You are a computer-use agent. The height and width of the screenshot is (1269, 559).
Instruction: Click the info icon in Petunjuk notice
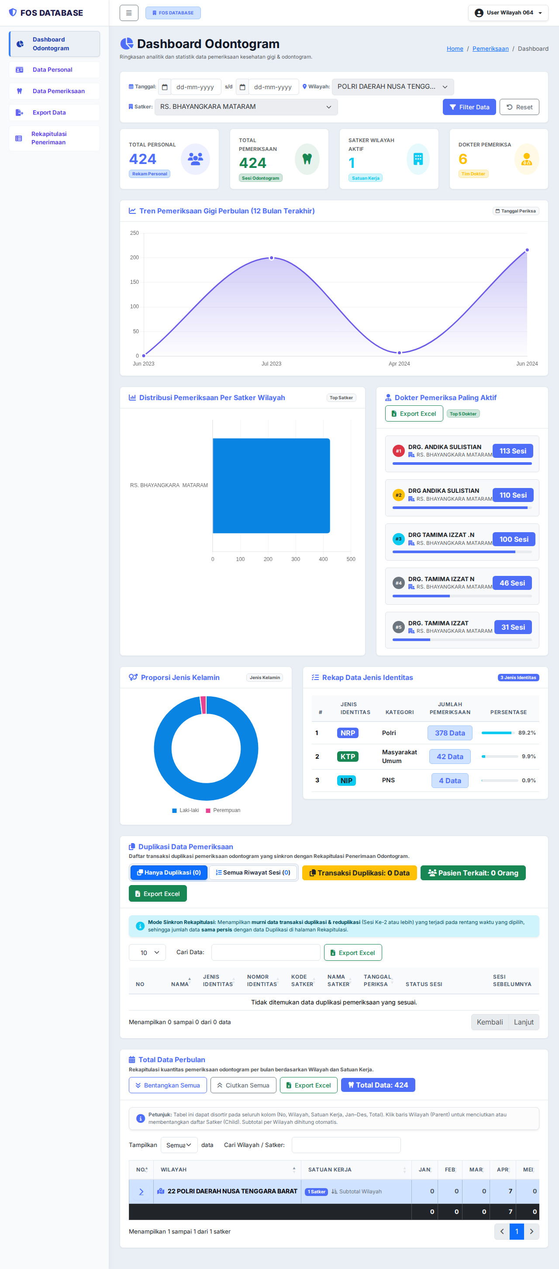[x=140, y=1118]
